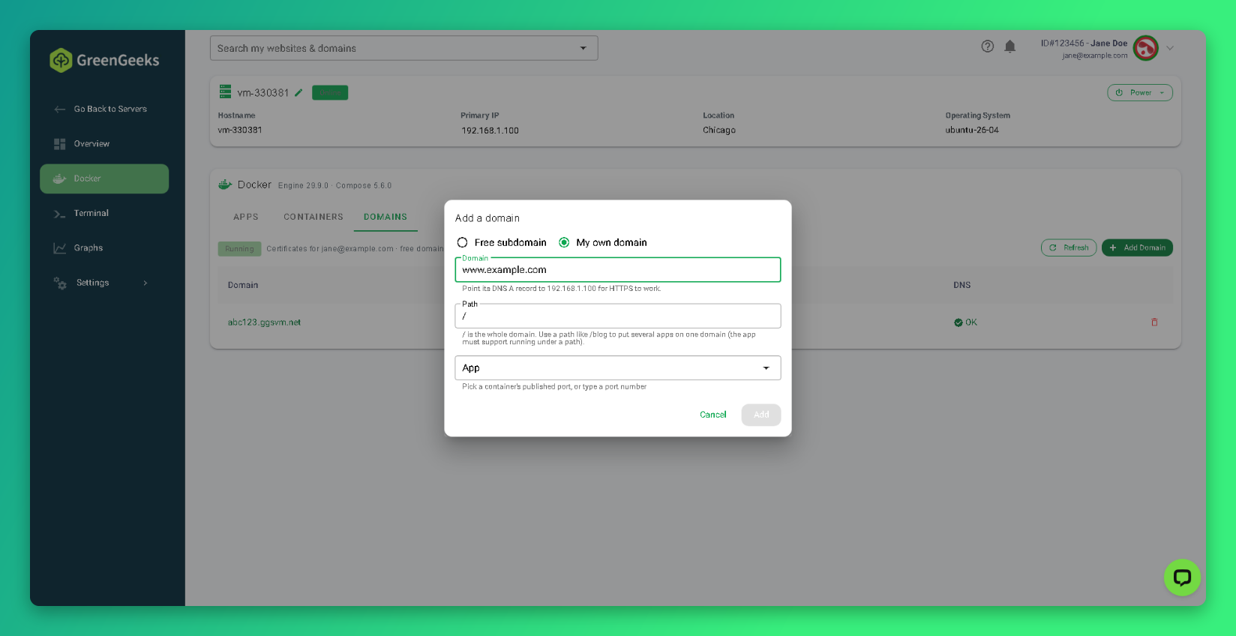Expand the Settings submenu chevron
The width and height of the screenshot is (1236, 636).
pyautogui.click(x=145, y=283)
